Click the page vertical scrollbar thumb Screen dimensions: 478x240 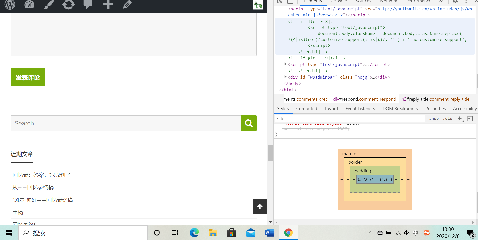[270, 153]
